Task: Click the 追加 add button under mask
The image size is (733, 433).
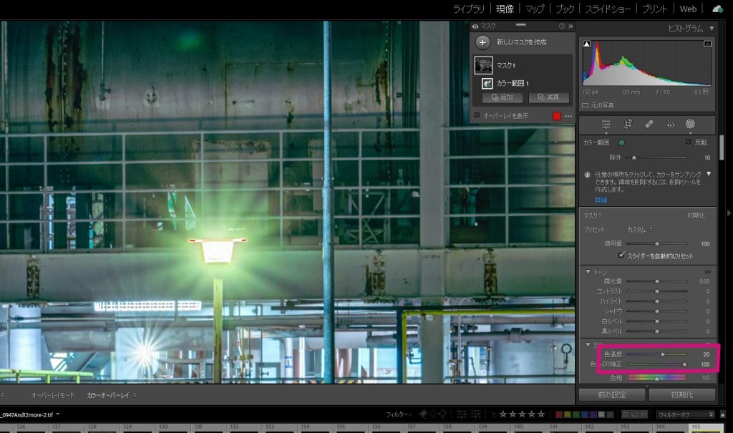Action: [x=502, y=97]
